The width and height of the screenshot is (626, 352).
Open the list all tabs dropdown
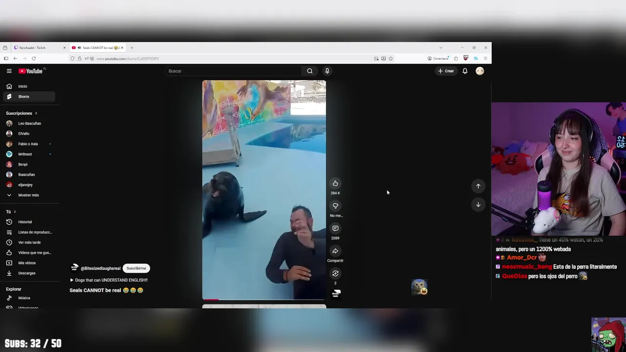pos(441,47)
